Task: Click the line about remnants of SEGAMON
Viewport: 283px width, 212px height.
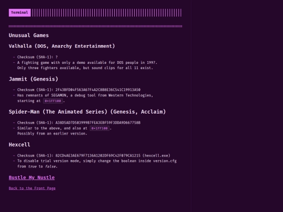Action: coord(85,95)
